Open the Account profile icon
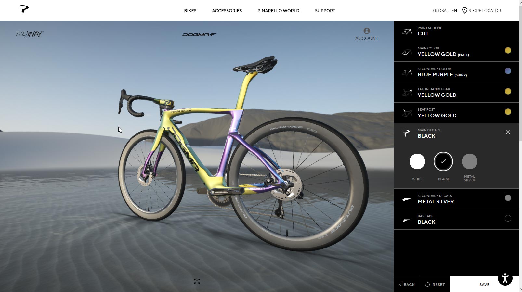The width and height of the screenshot is (522, 292). [x=367, y=31]
